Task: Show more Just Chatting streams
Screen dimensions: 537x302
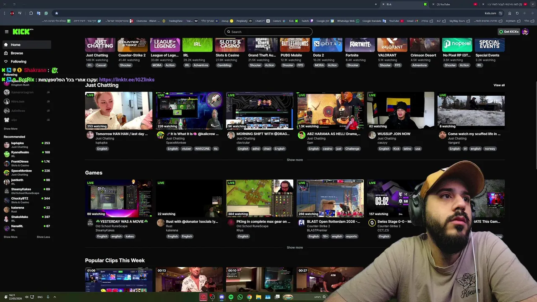Action: [x=295, y=160]
